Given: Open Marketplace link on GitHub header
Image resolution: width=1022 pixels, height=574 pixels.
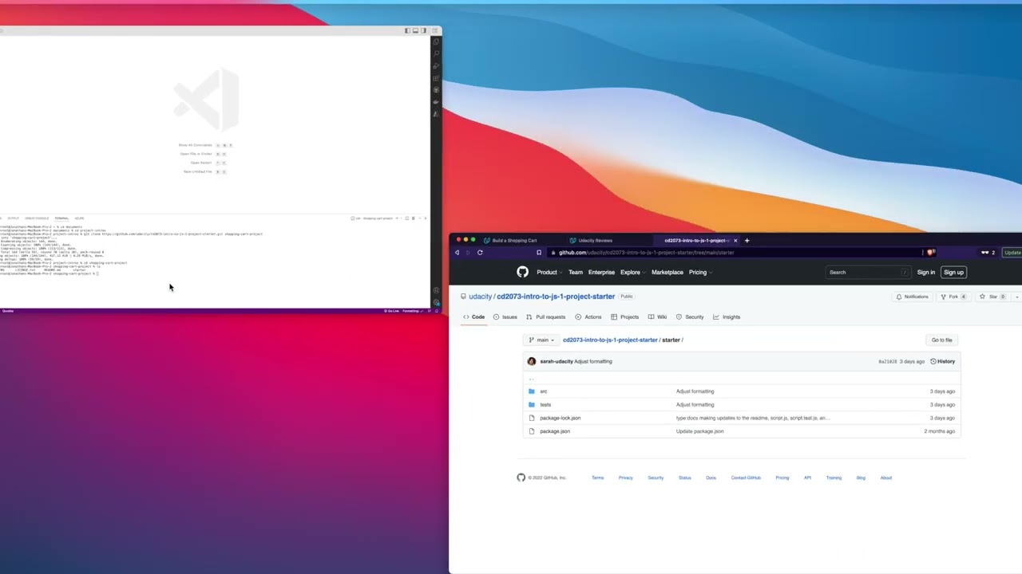Looking at the screenshot, I should pos(667,272).
